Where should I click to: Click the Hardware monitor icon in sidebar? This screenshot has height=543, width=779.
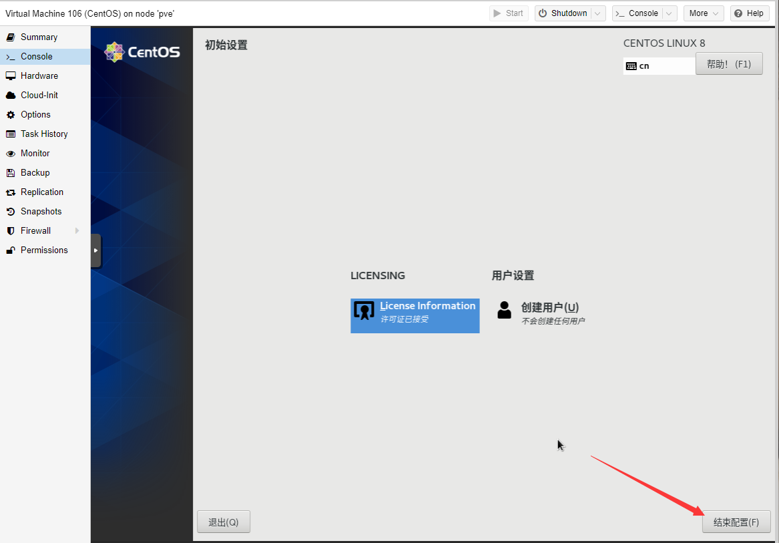point(11,76)
